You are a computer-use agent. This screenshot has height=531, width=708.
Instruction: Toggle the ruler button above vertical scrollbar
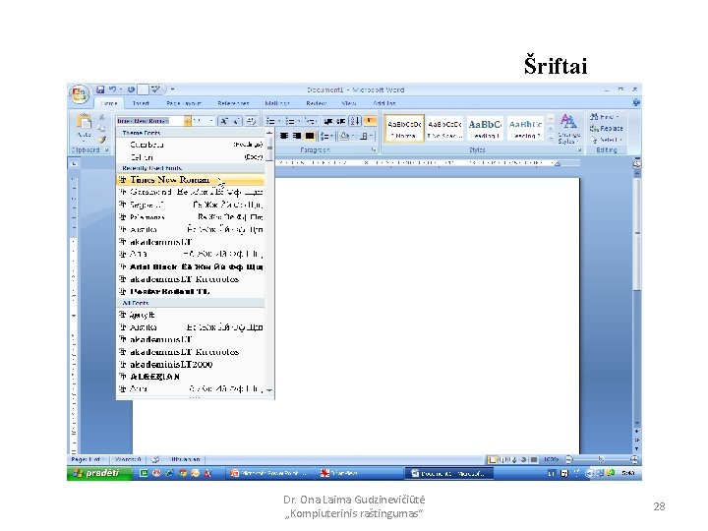pyautogui.click(x=637, y=165)
